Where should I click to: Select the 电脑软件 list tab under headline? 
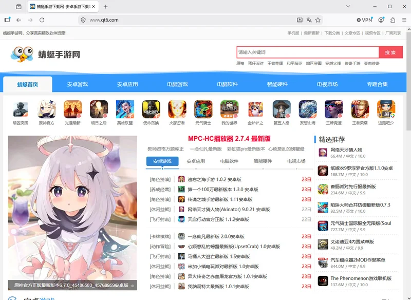click(x=229, y=161)
